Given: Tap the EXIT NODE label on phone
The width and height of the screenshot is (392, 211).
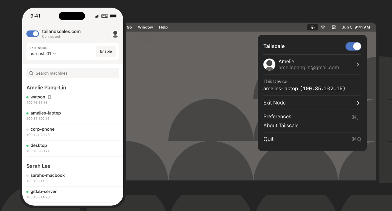Looking at the screenshot, I should (38, 48).
